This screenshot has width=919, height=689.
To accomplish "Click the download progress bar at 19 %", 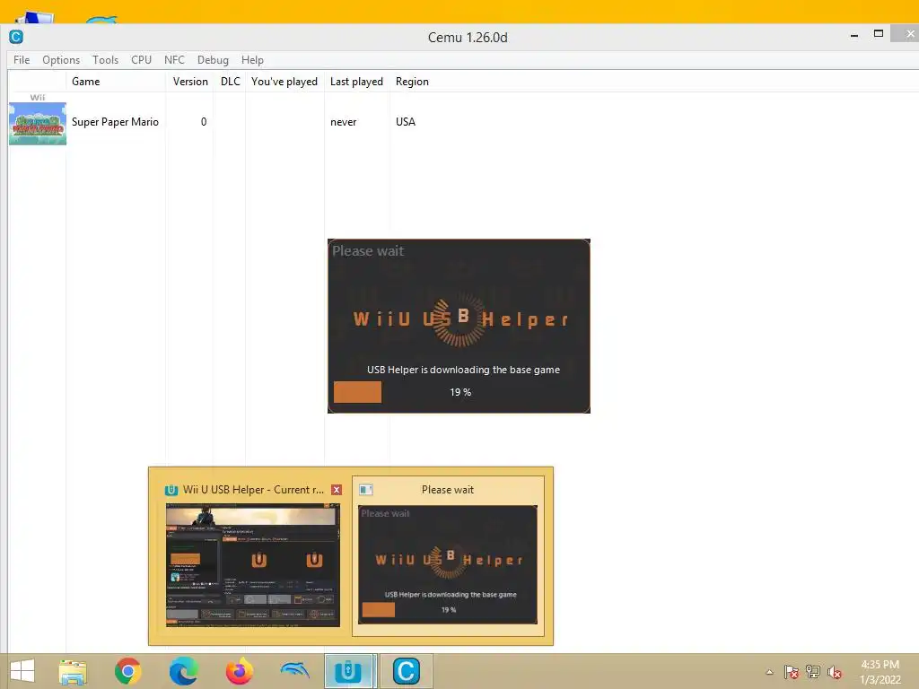I will pos(459,392).
